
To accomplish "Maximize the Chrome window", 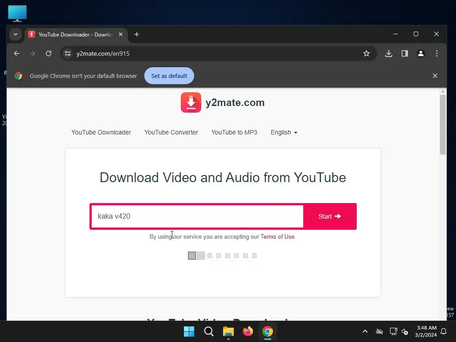I will click(x=416, y=34).
